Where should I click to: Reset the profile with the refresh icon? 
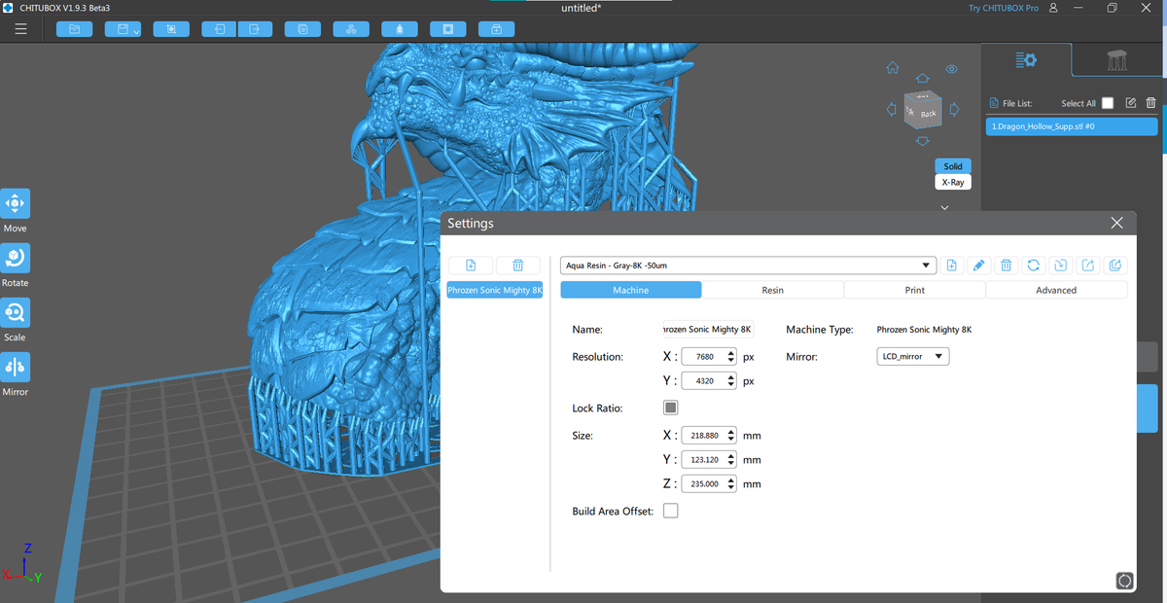1034,266
